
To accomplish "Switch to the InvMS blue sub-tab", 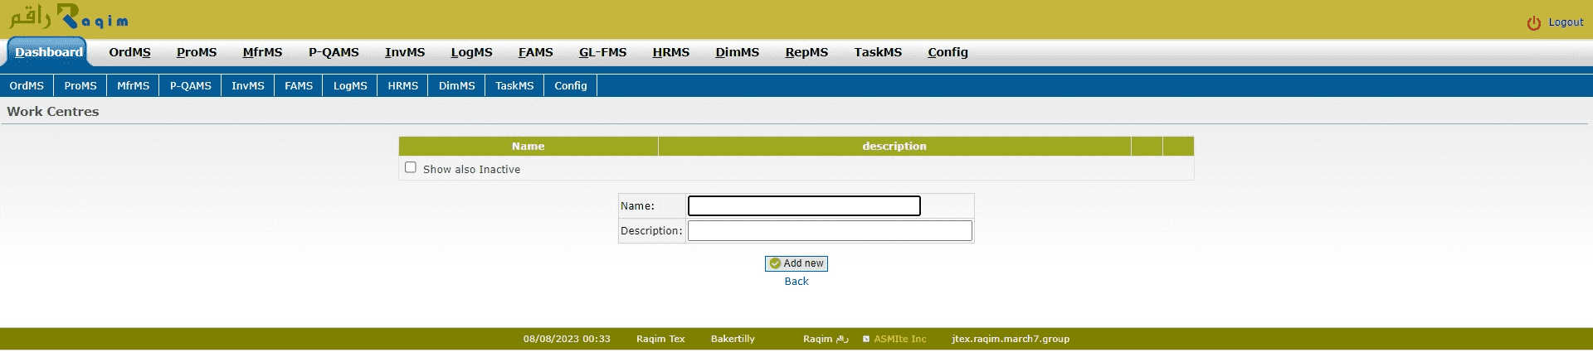I will (x=247, y=85).
